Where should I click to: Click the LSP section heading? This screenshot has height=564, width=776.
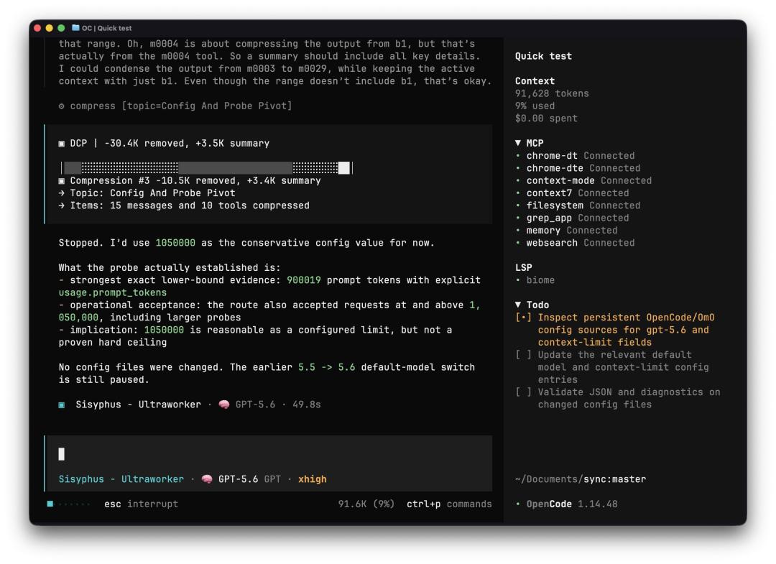524,268
